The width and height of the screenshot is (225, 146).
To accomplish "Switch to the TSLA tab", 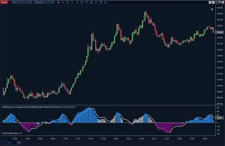I will (8, 143).
